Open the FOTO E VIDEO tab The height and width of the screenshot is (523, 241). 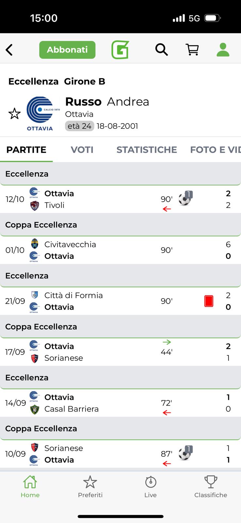[215, 150]
